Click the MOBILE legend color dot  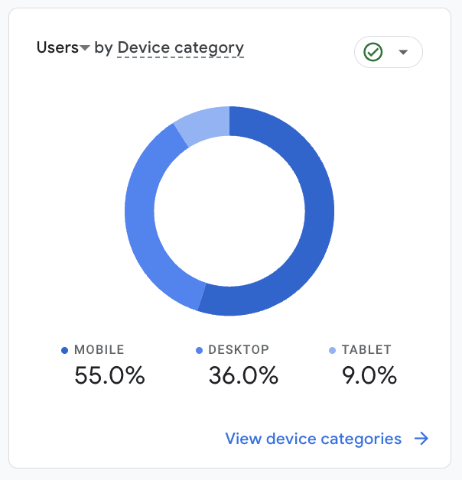65,350
